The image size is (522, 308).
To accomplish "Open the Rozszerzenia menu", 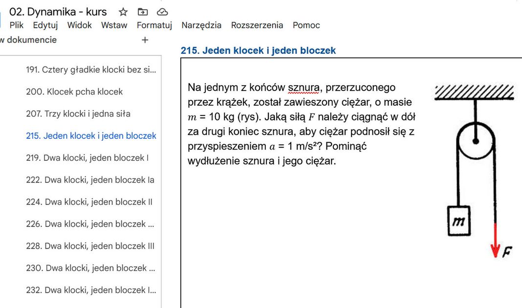I will tap(257, 25).
